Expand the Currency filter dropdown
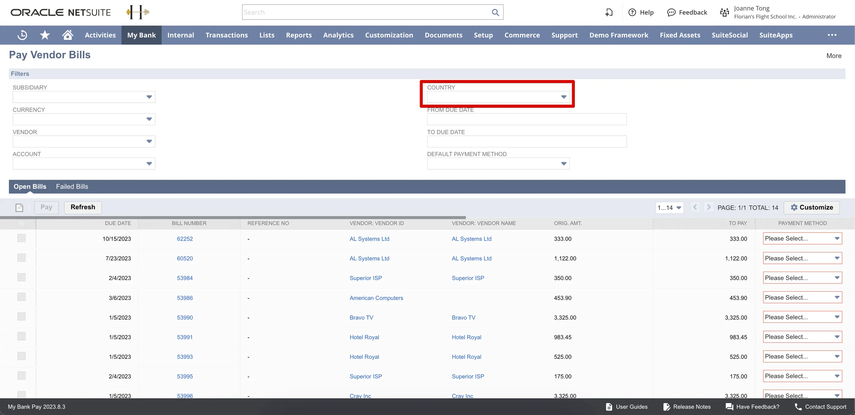 click(149, 119)
